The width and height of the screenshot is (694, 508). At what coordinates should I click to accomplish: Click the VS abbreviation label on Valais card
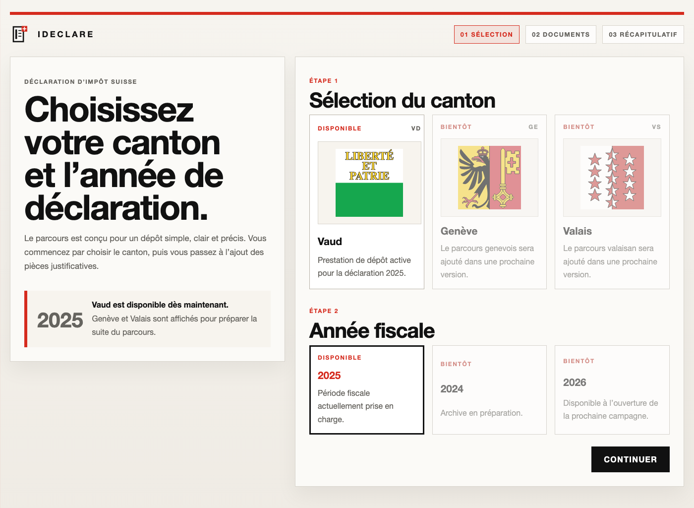pos(656,127)
